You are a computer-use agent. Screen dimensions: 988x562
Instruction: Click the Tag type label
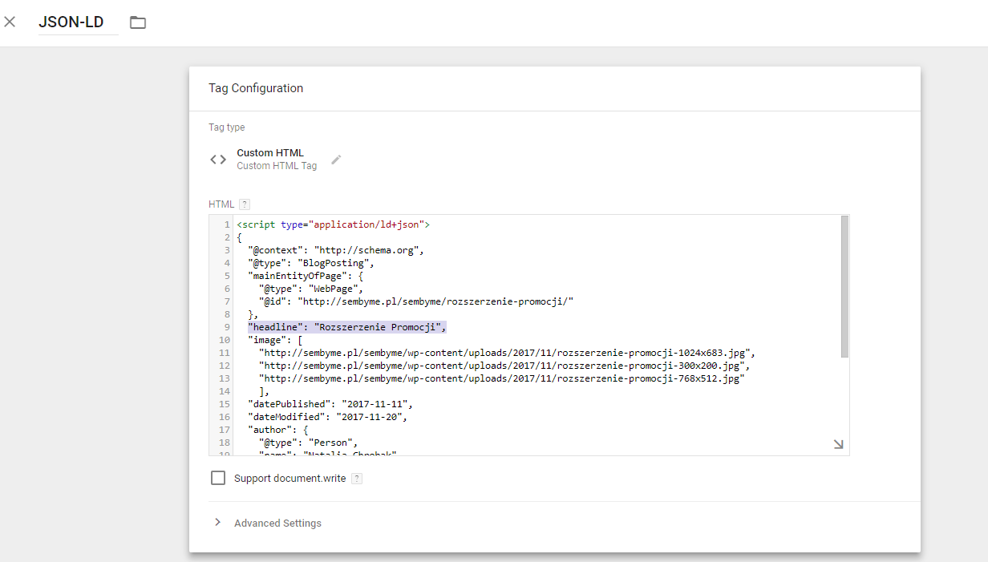227,127
